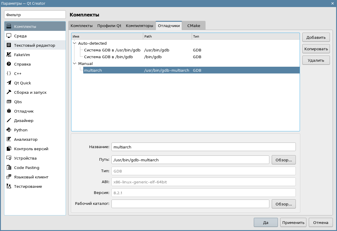Image resolution: width=337 pixels, height=231 pixels.
Task: Click the Удалить button
Action: point(316,60)
